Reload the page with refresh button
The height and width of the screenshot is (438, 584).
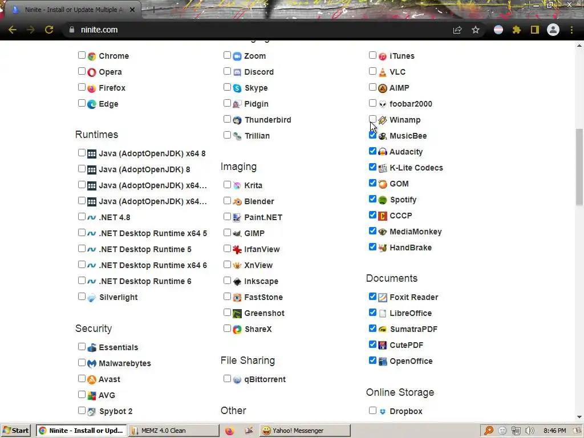[x=49, y=30]
